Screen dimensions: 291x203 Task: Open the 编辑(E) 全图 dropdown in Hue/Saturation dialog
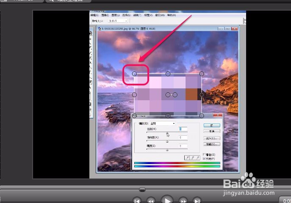coord(163,123)
